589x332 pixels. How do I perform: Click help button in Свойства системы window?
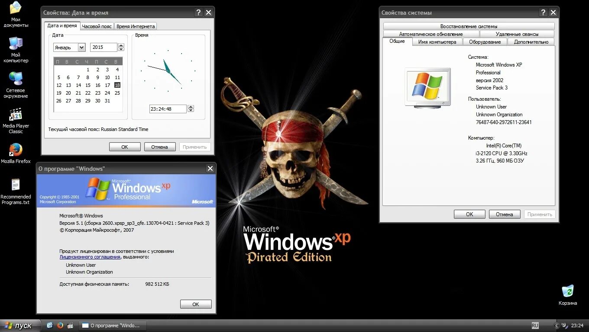click(543, 13)
